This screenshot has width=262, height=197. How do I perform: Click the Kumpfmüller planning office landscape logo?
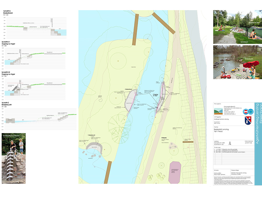tap(219, 111)
